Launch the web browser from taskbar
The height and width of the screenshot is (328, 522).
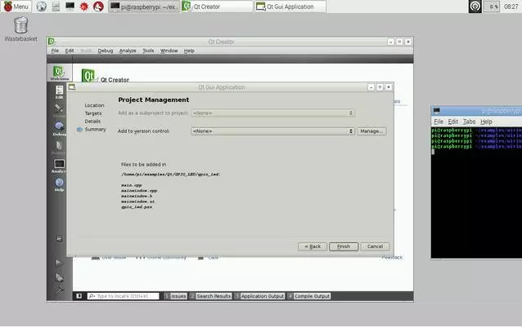click(x=41, y=7)
